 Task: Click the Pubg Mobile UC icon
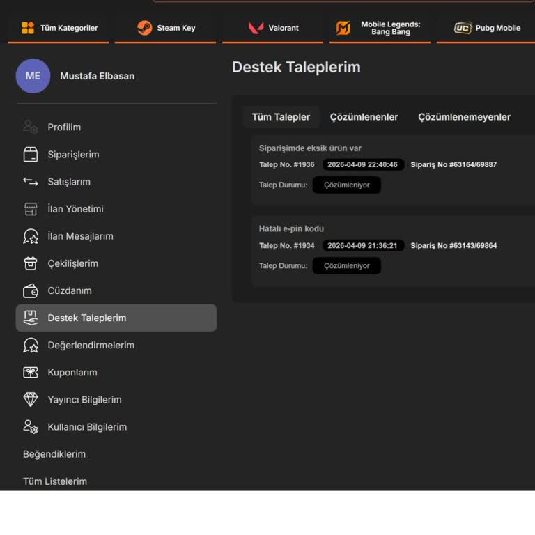[x=463, y=28]
